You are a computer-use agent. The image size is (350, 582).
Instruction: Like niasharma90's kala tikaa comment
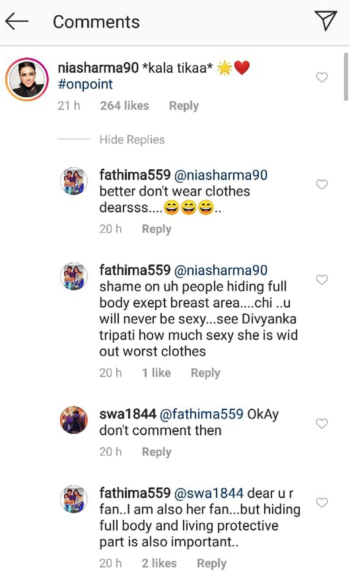[x=322, y=78]
